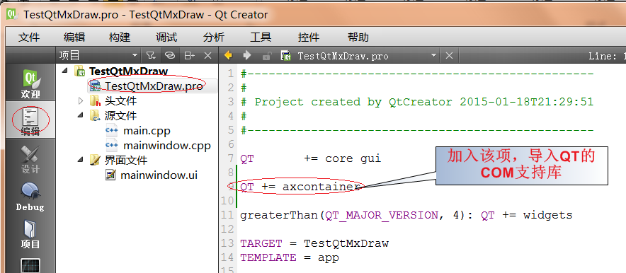
Task: Open the File (文件) menu
Action: [x=29, y=37]
